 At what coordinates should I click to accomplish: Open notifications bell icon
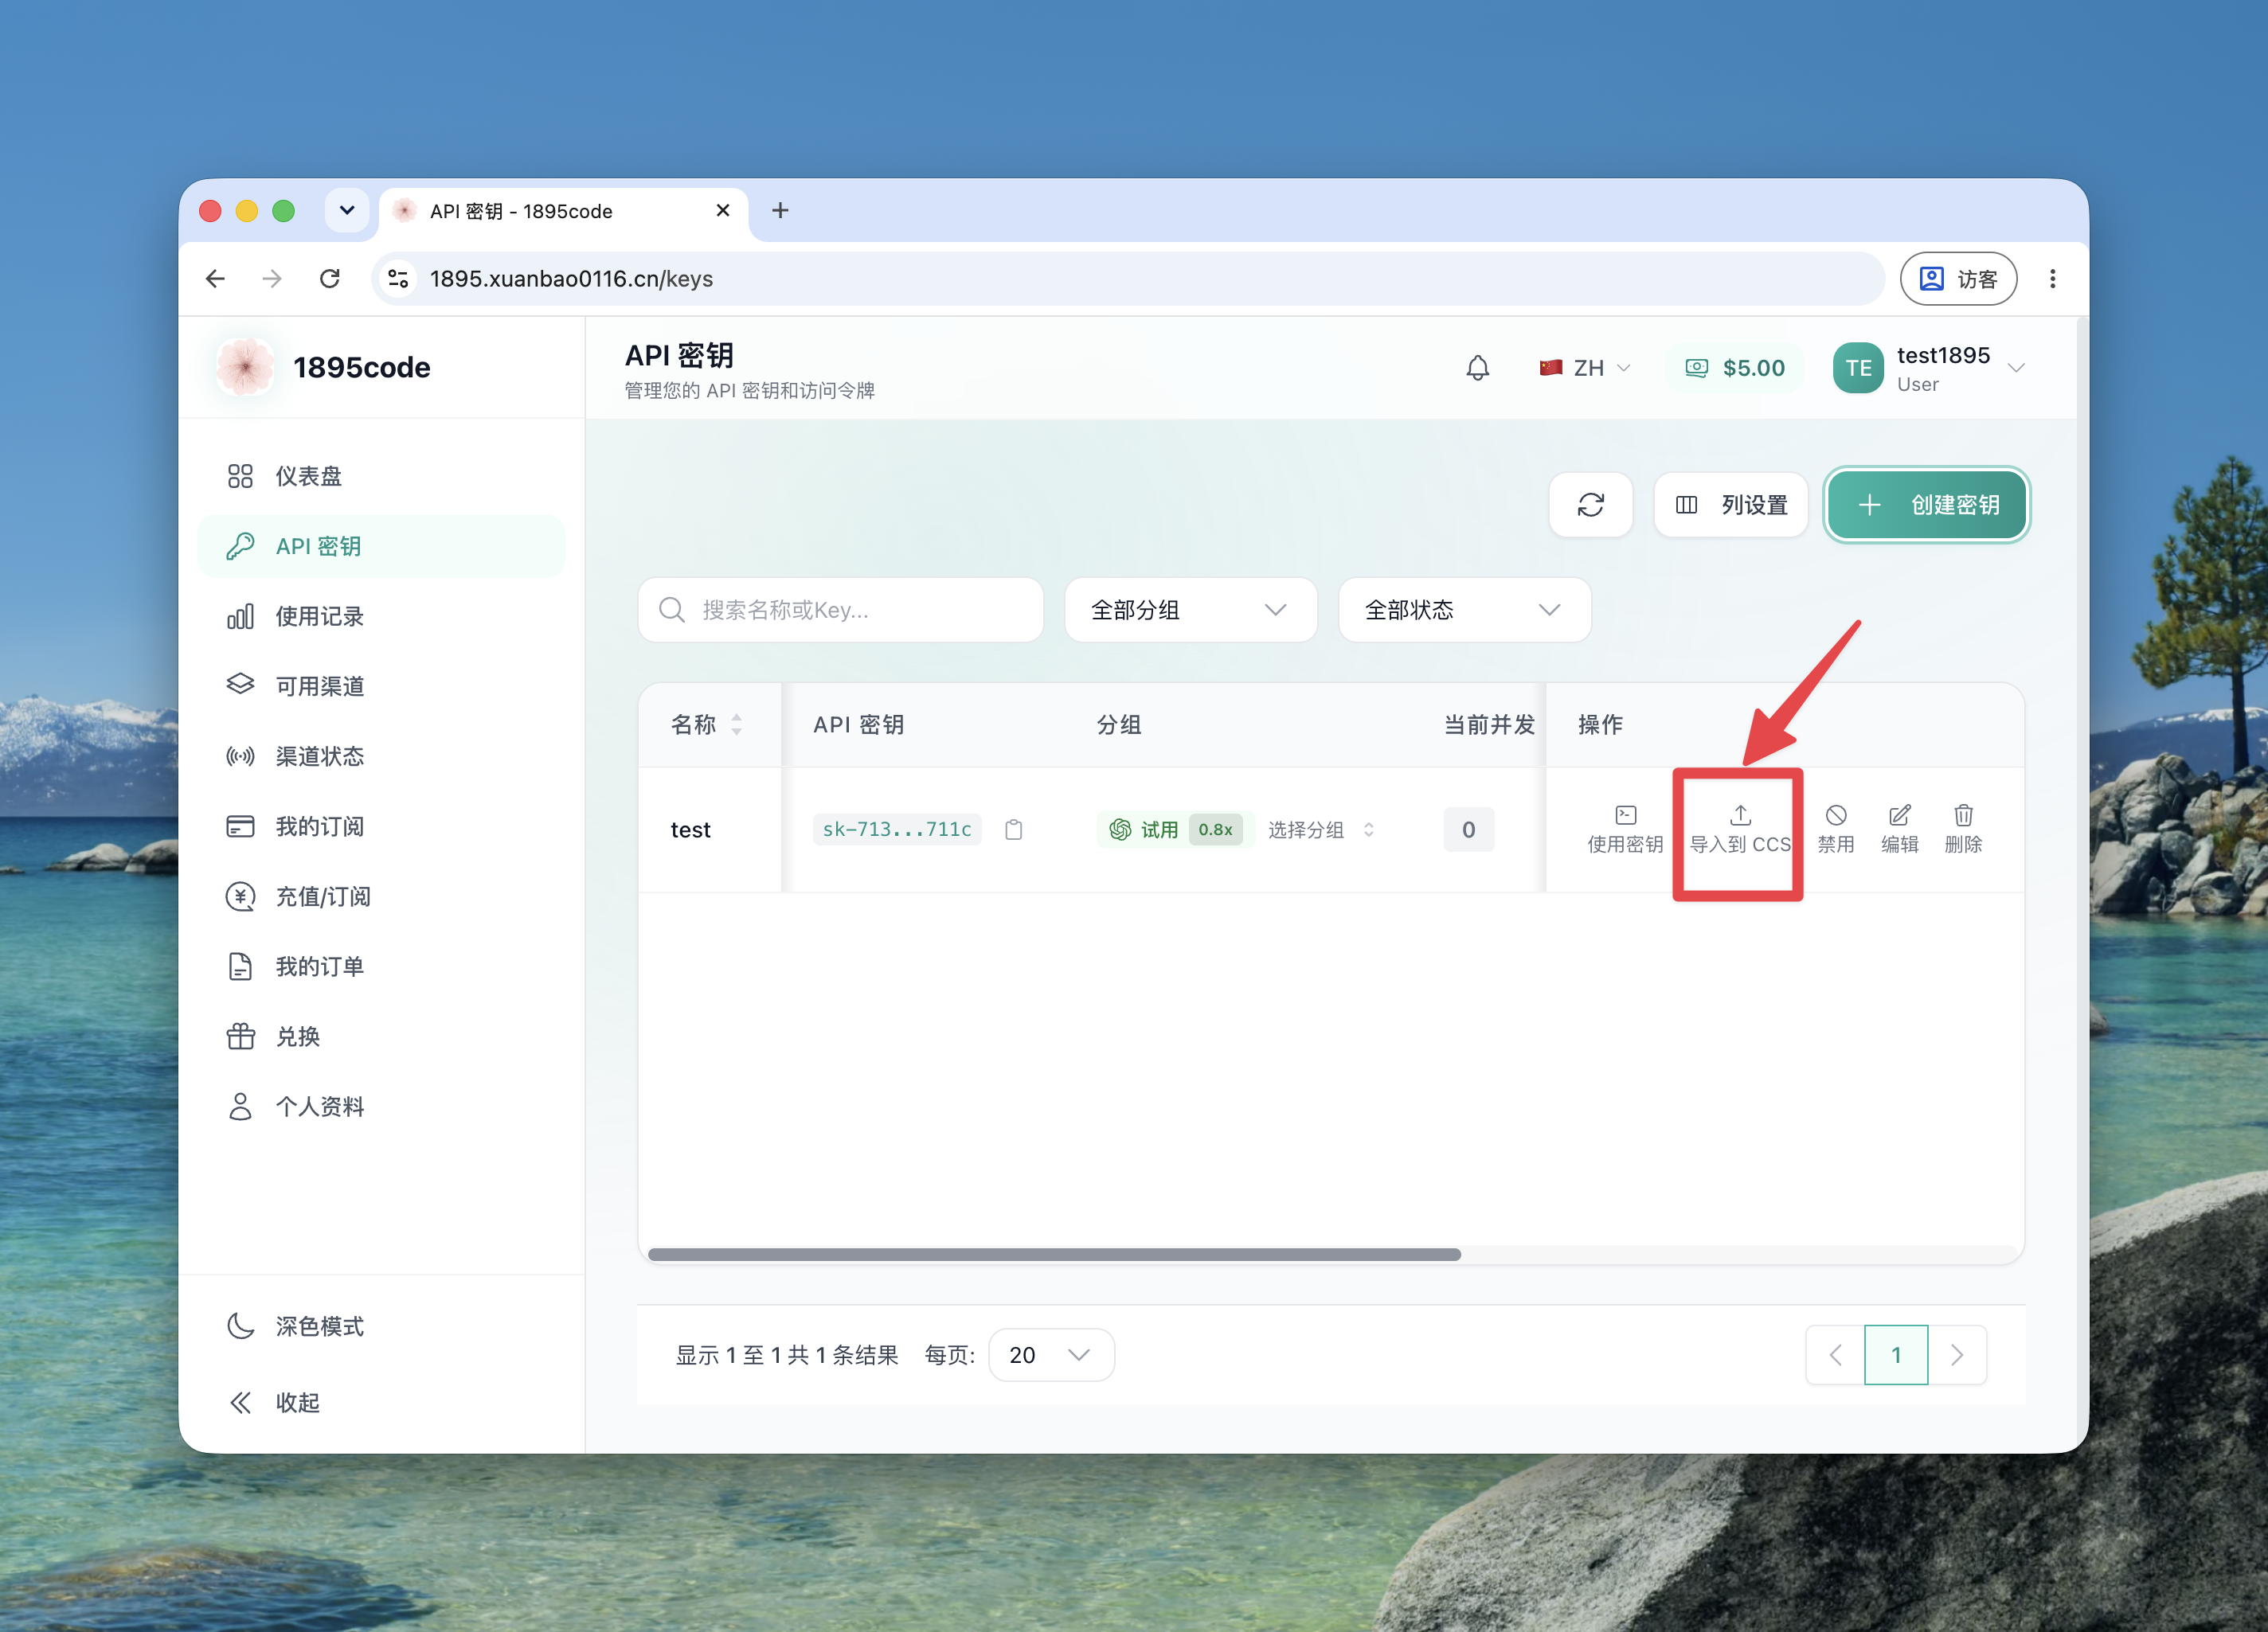tap(1477, 368)
